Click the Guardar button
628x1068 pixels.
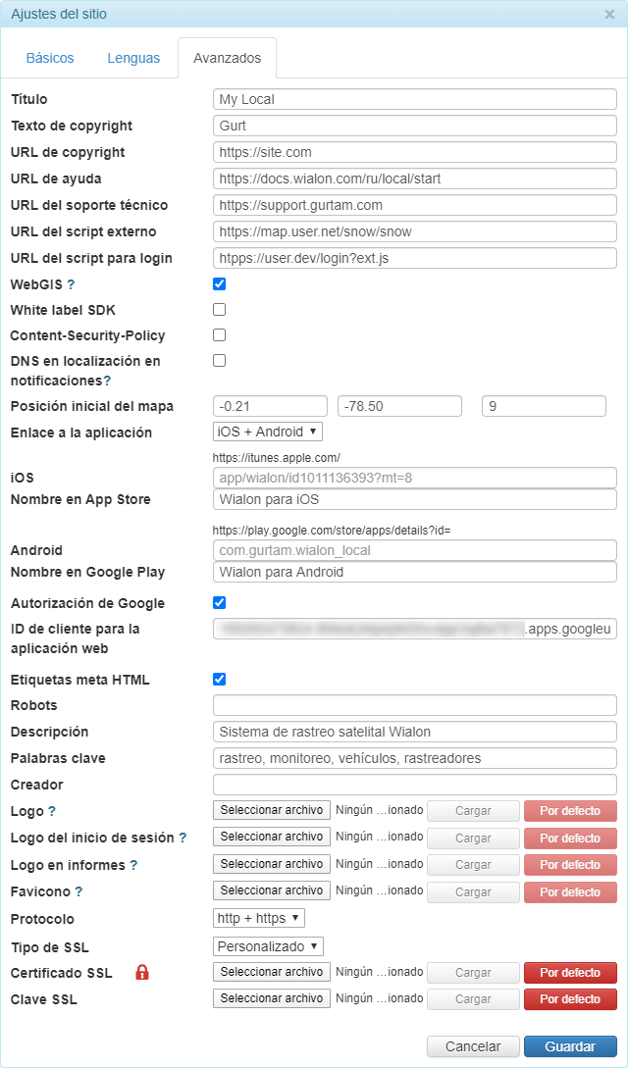570,1046
